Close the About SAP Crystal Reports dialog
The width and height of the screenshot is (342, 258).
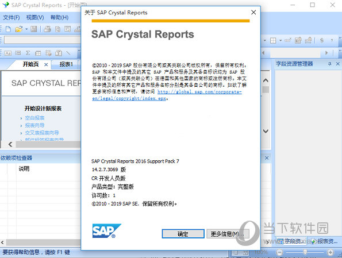point(253,13)
